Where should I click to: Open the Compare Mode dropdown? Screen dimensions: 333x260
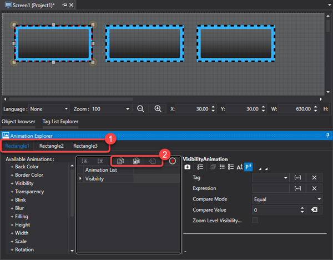click(320, 199)
